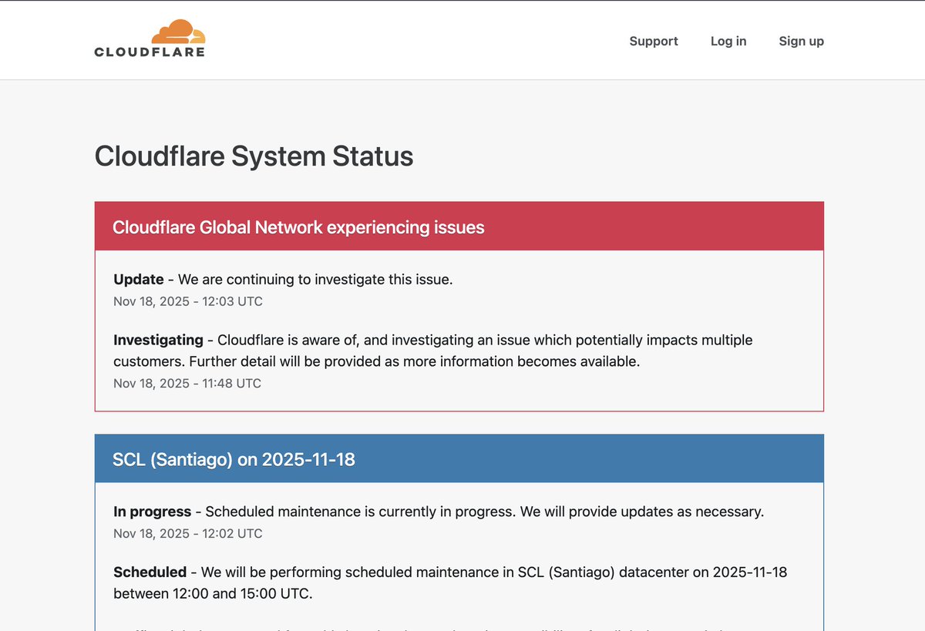Open the Sign up link
Screen dimensions: 925x631
click(801, 42)
